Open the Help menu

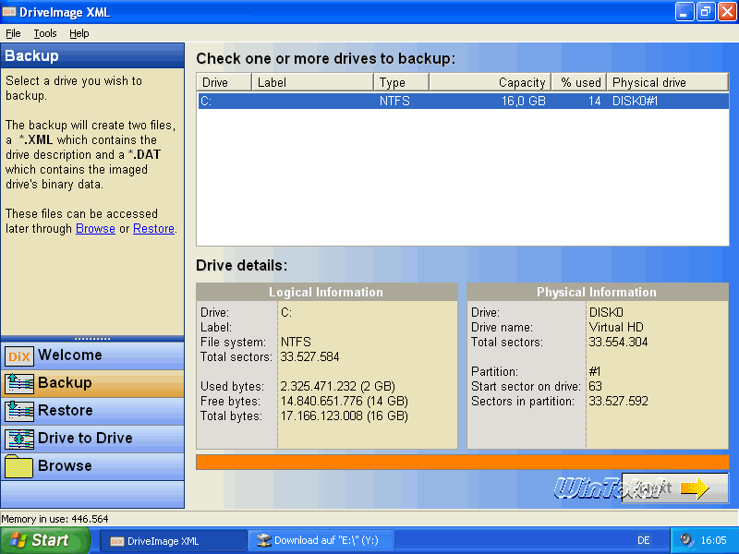[x=79, y=33]
